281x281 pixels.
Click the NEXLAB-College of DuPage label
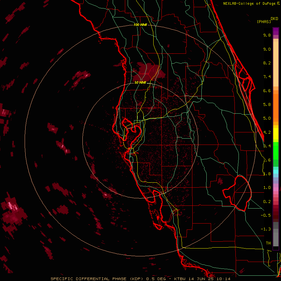pyautogui.click(x=250, y=3)
